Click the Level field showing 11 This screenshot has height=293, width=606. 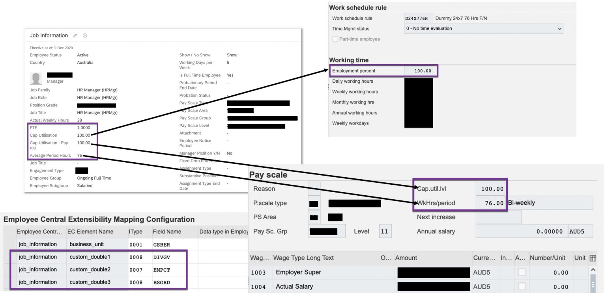385,231
